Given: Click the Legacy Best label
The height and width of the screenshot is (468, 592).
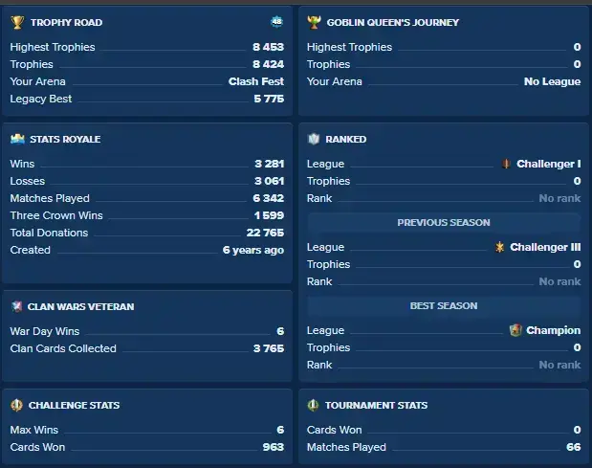Looking at the screenshot, I should (x=41, y=99).
